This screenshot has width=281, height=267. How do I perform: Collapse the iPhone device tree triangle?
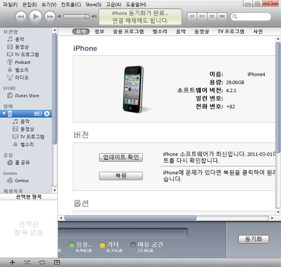4,113
